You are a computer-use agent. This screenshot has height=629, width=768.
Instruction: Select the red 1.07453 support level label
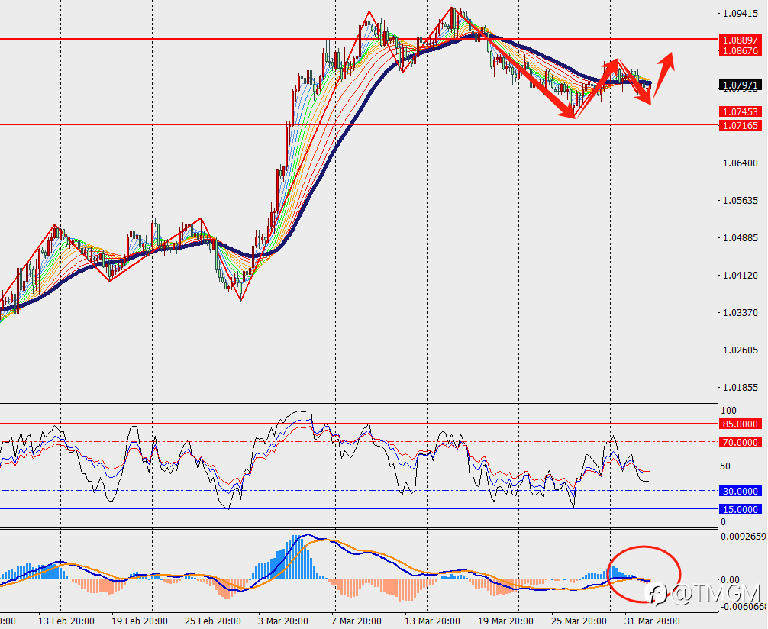(x=740, y=112)
